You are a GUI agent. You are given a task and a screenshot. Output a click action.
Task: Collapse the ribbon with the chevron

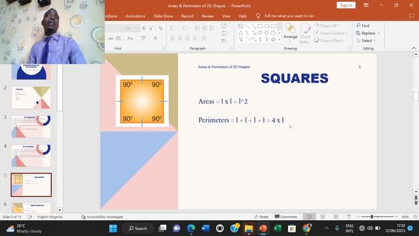[414, 48]
